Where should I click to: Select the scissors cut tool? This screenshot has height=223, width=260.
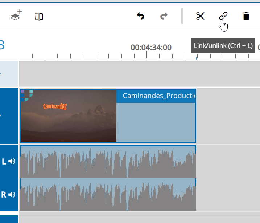200,16
